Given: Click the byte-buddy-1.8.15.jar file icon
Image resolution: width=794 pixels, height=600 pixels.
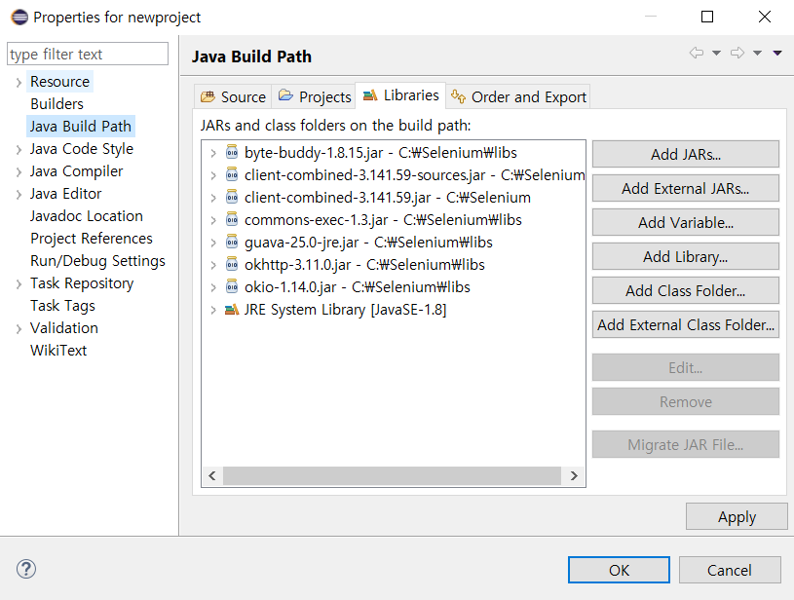Looking at the screenshot, I should (232, 152).
